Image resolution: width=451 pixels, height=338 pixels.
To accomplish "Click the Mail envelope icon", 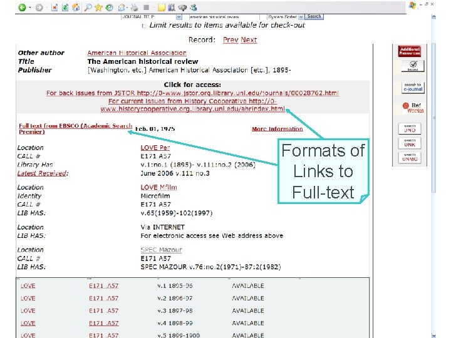I will tap(122, 8).
